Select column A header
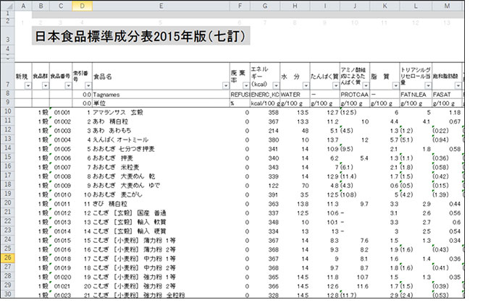 (x=23, y=6)
